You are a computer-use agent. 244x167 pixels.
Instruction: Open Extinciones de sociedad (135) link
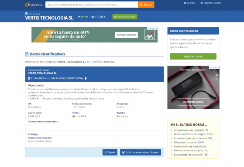(191, 154)
